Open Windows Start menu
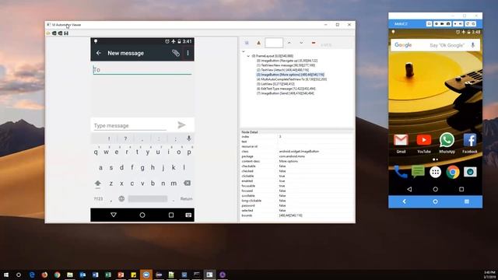 click(5, 275)
